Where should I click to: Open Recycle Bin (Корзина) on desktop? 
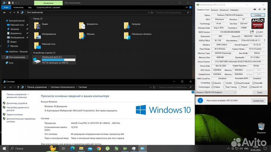point(261,128)
